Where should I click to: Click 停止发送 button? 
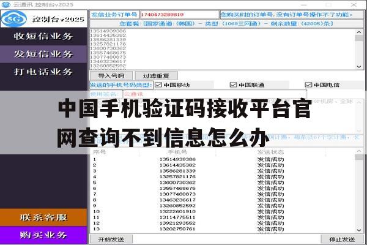pyautogui.click(x=342, y=239)
